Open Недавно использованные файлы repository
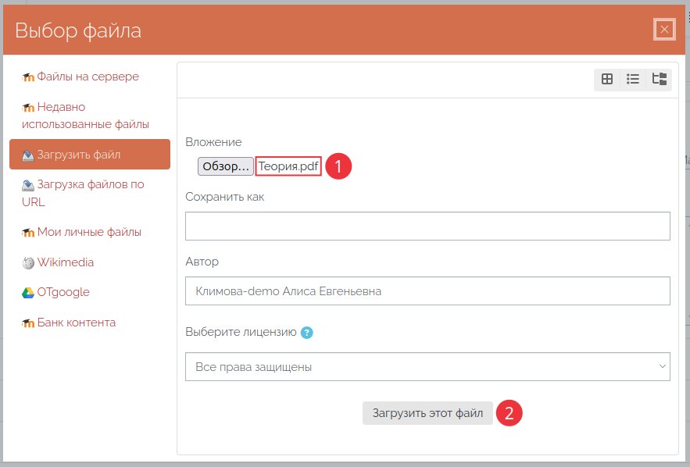This screenshot has height=467, width=690. click(x=85, y=116)
